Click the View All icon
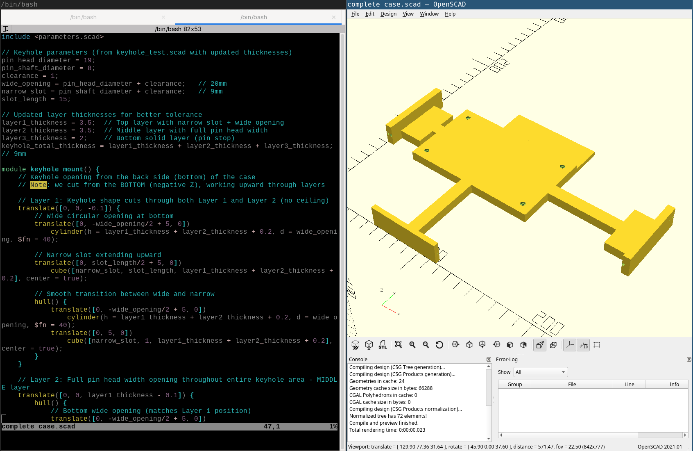The image size is (693, 451). (x=399, y=345)
